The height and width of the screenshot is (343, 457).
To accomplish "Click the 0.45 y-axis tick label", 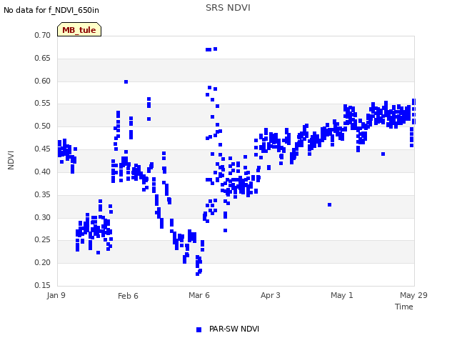I will 43,149.
